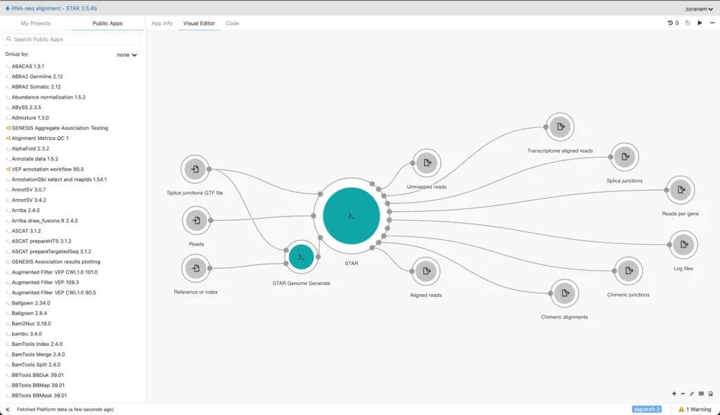The height and width of the screenshot is (415, 720).
Task: Click the RNA-seq alignment - STAR 2.5.4b title link
Action: (x=54, y=8)
